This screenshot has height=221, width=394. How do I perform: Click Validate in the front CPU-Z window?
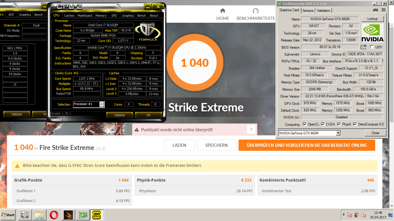click(119, 115)
